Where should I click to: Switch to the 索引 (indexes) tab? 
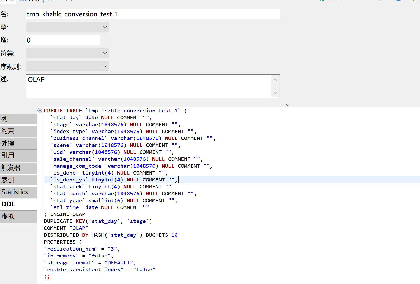[x=19, y=180]
